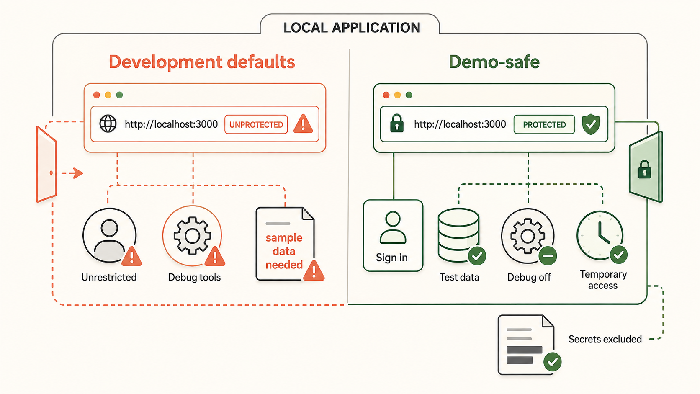
Task: Open the Secrets excluded document icon
Action: pos(526,345)
